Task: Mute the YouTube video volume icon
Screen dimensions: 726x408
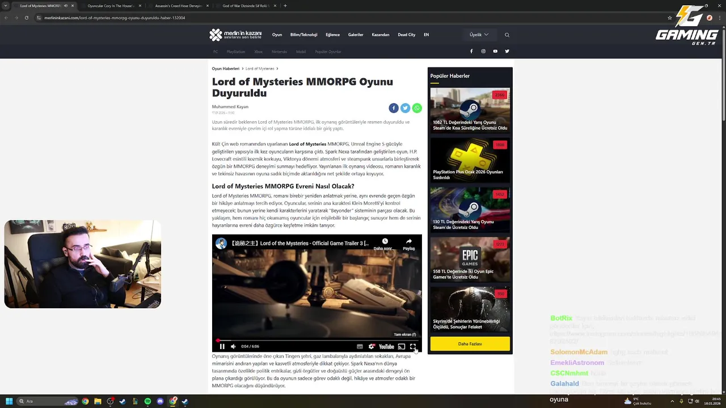Action: [233, 346]
